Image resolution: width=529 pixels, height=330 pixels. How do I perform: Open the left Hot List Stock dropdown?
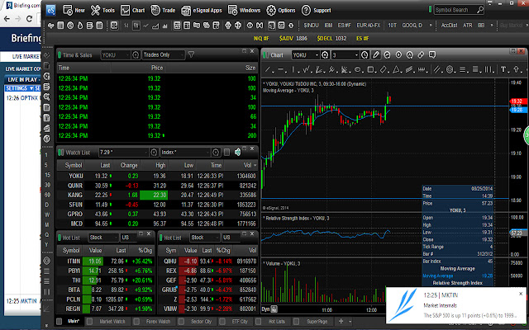click(x=103, y=238)
